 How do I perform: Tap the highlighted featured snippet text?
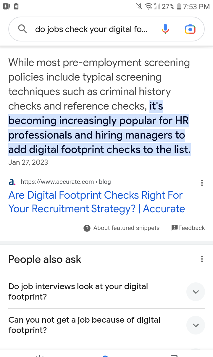pyautogui.click(x=98, y=135)
